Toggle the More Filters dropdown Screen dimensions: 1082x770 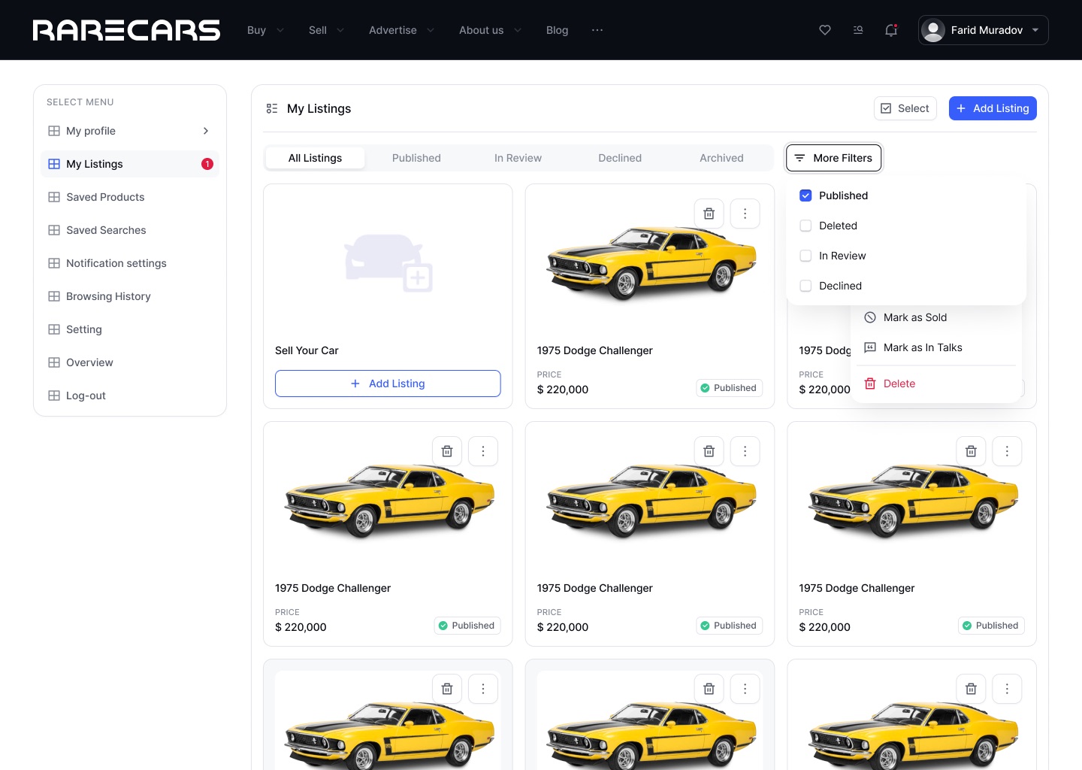(x=834, y=158)
